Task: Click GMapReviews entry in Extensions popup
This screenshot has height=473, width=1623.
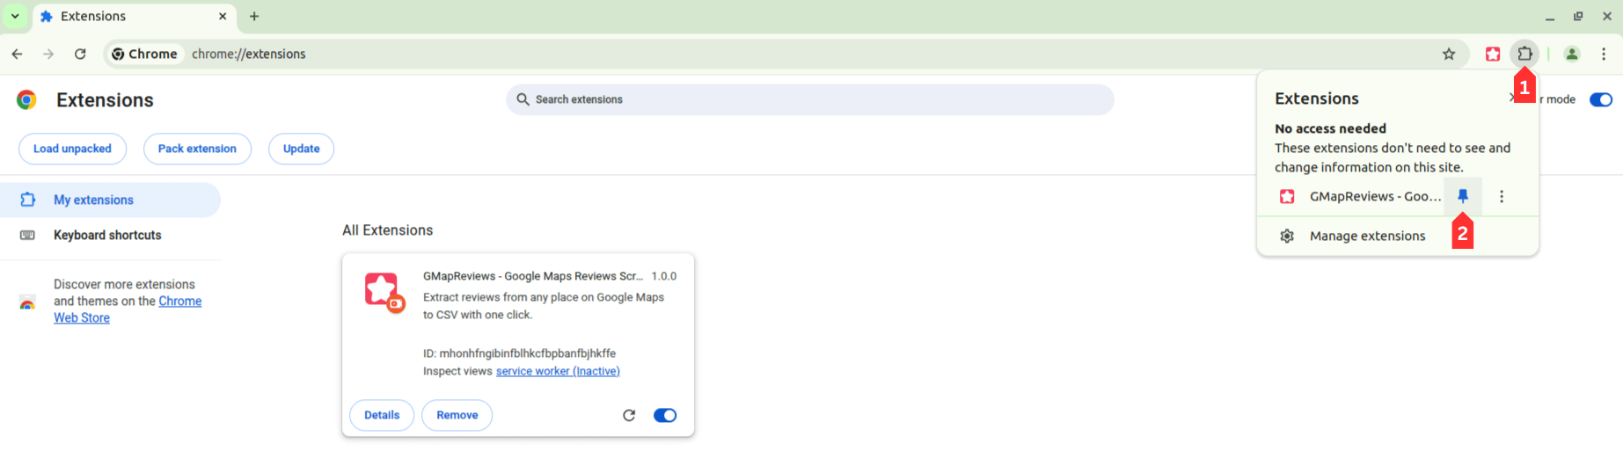Action: (1359, 196)
